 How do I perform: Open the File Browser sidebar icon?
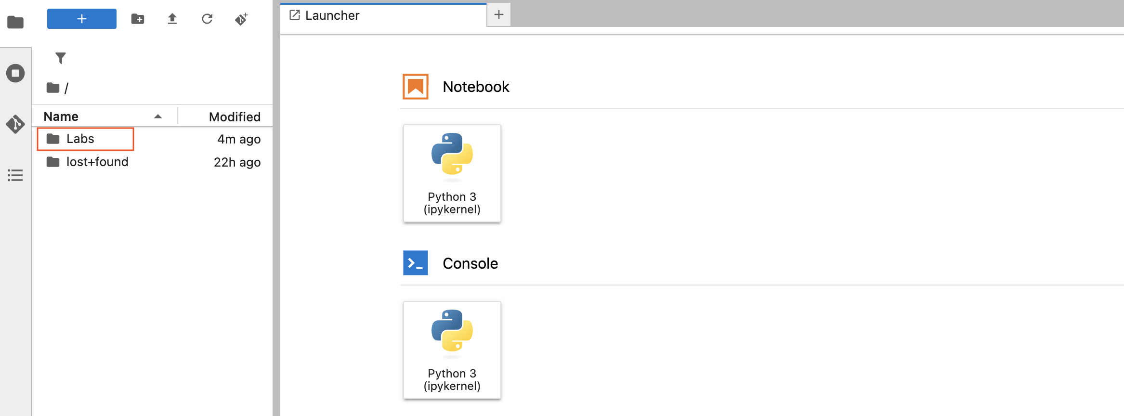tap(15, 22)
